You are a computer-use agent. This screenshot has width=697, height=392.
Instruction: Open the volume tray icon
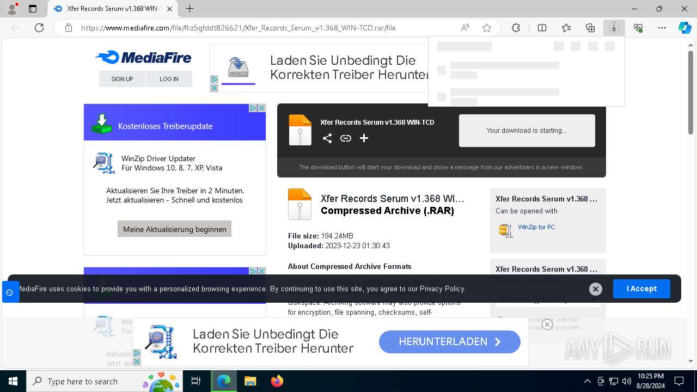(627, 381)
